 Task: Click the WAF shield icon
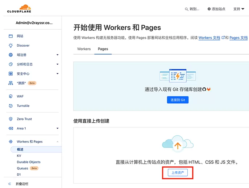[11, 96]
